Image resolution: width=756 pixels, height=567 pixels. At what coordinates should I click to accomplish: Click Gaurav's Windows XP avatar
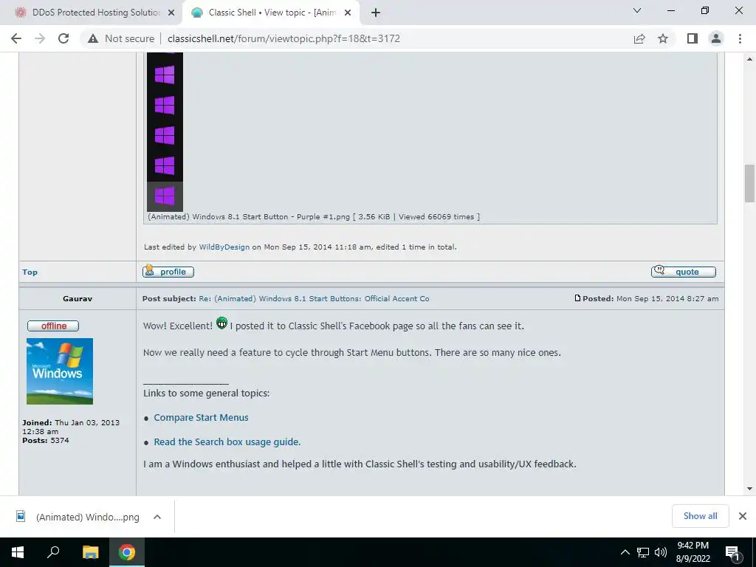coord(60,371)
